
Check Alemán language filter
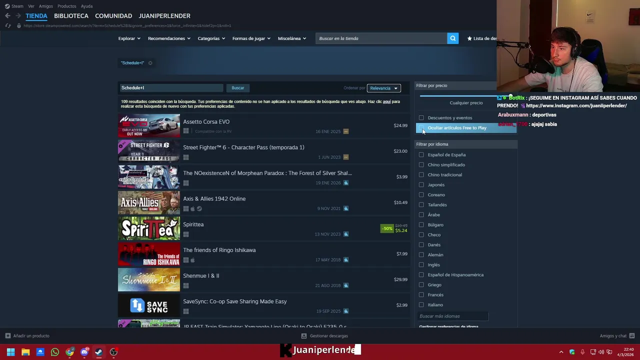(x=421, y=255)
